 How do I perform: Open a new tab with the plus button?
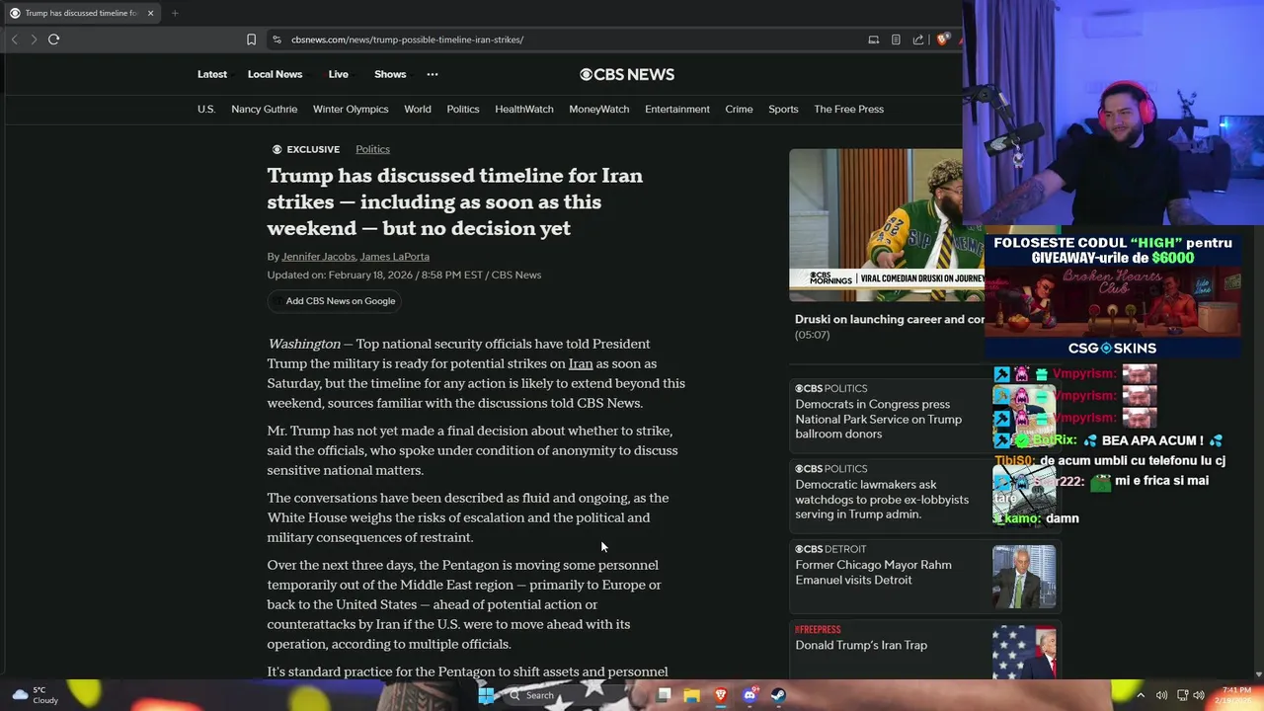click(175, 13)
